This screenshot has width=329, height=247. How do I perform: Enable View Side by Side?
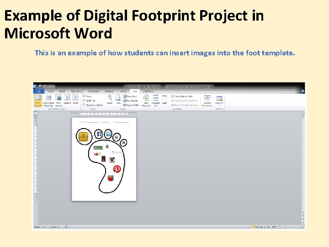point(182,96)
